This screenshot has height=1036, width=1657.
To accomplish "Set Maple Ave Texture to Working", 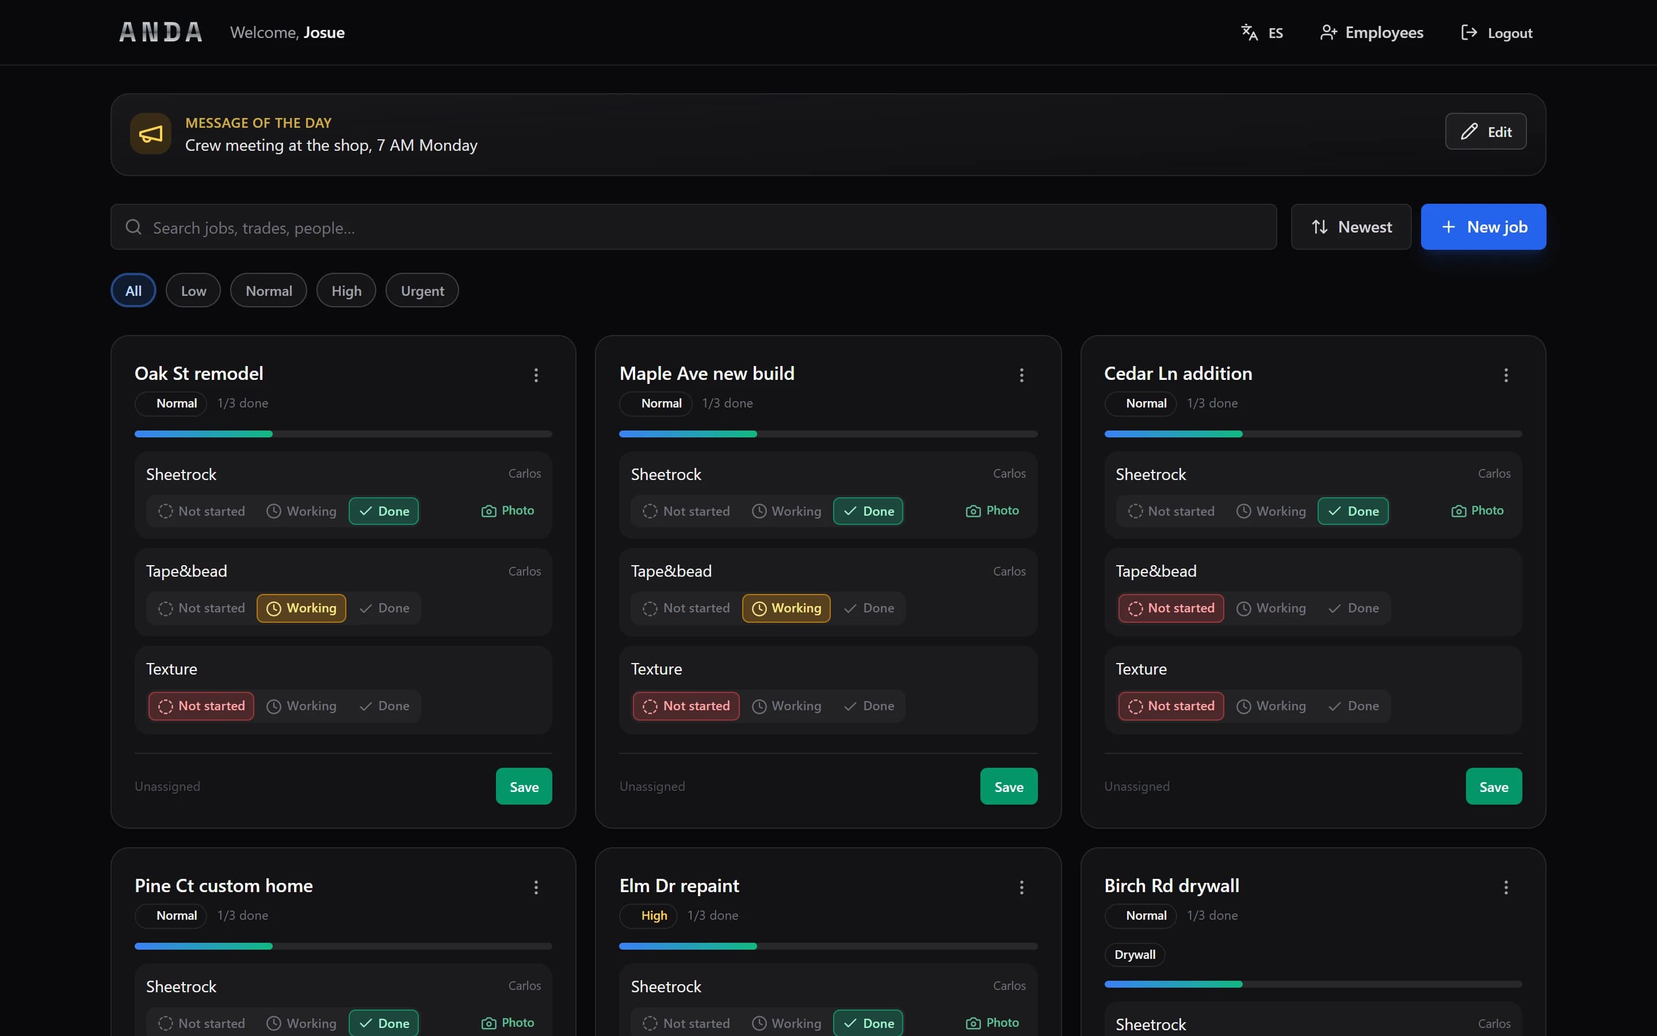I will [x=786, y=706].
